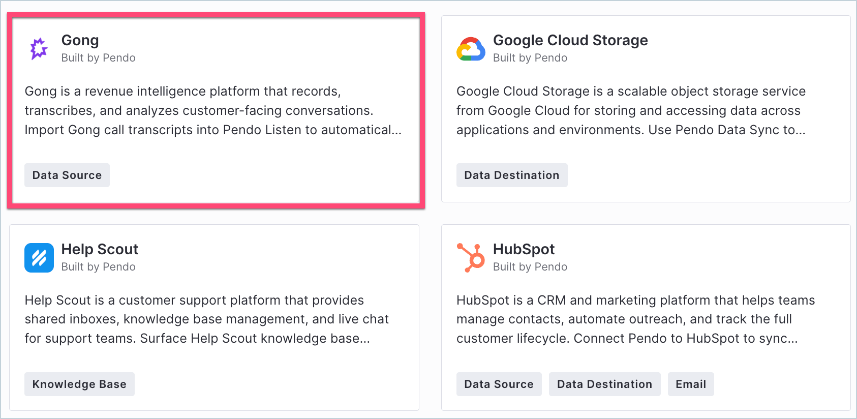Select Data Destination tag on HubSpot card
Image resolution: width=857 pixels, height=419 pixels.
click(x=605, y=384)
